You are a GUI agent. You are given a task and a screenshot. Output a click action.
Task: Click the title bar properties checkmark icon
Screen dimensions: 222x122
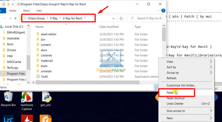point(4,4)
